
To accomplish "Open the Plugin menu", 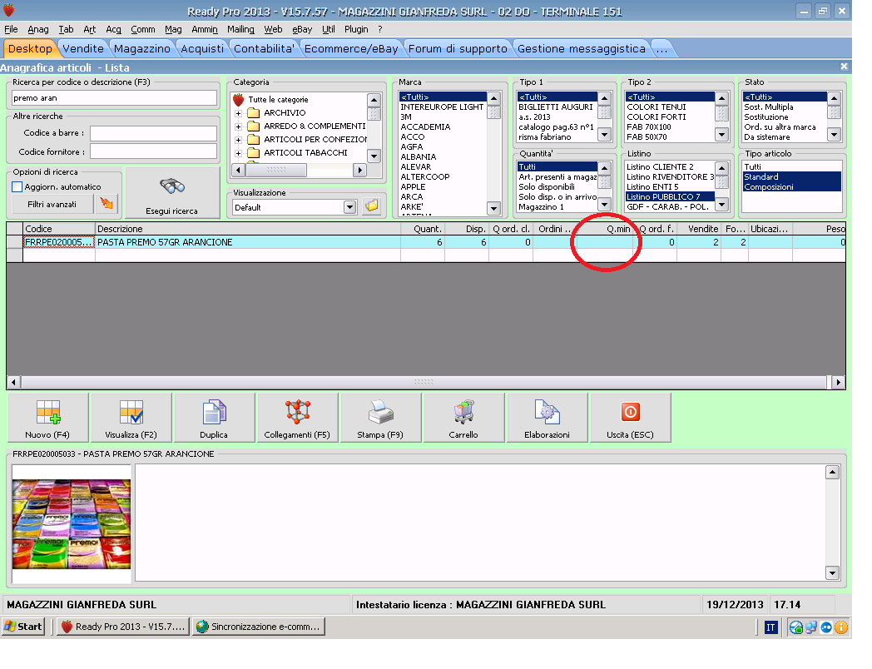I will 356,29.
